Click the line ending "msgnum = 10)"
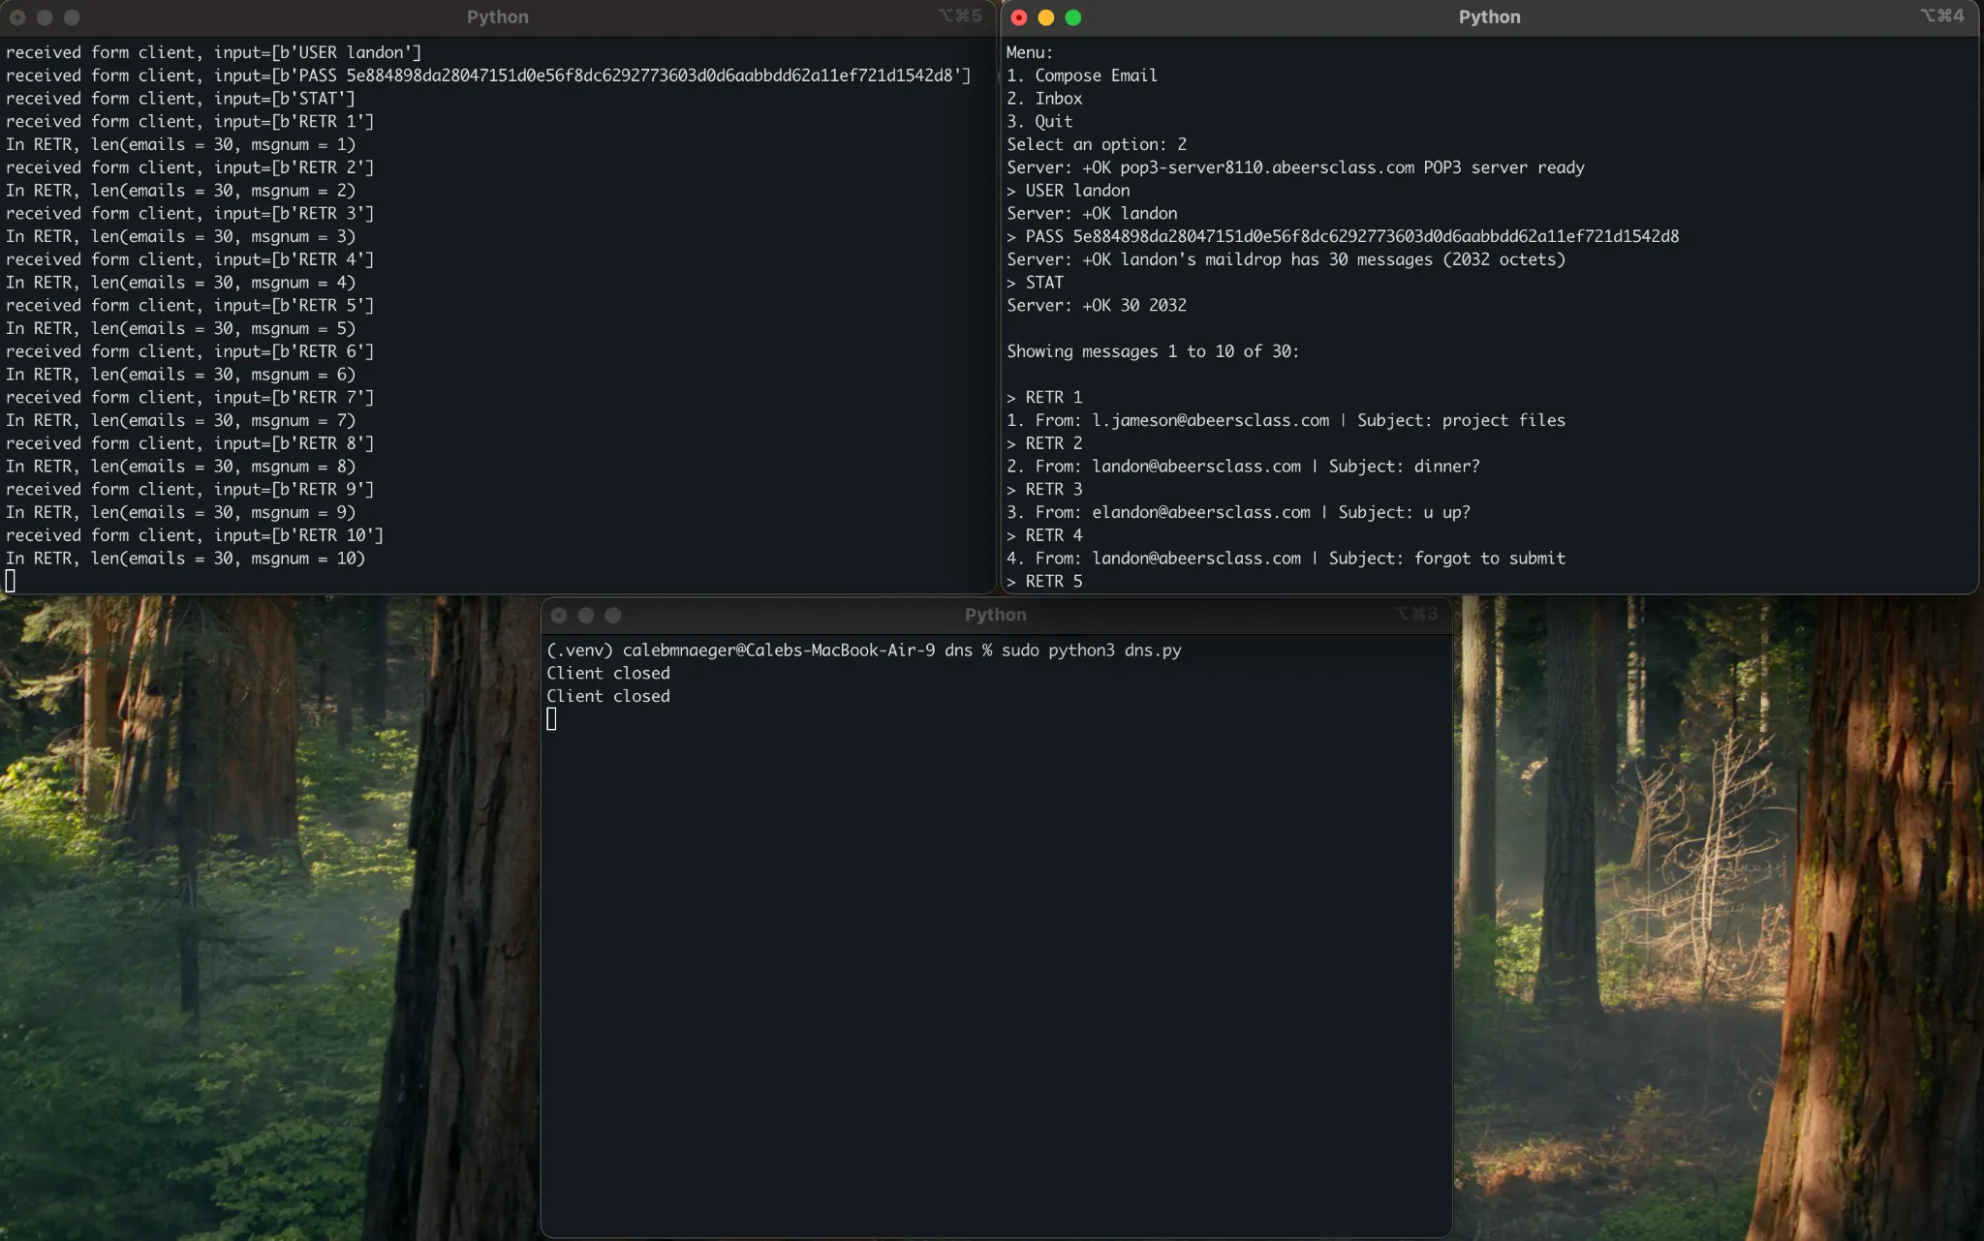This screenshot has height=1241, width=1984. (186, 559)
